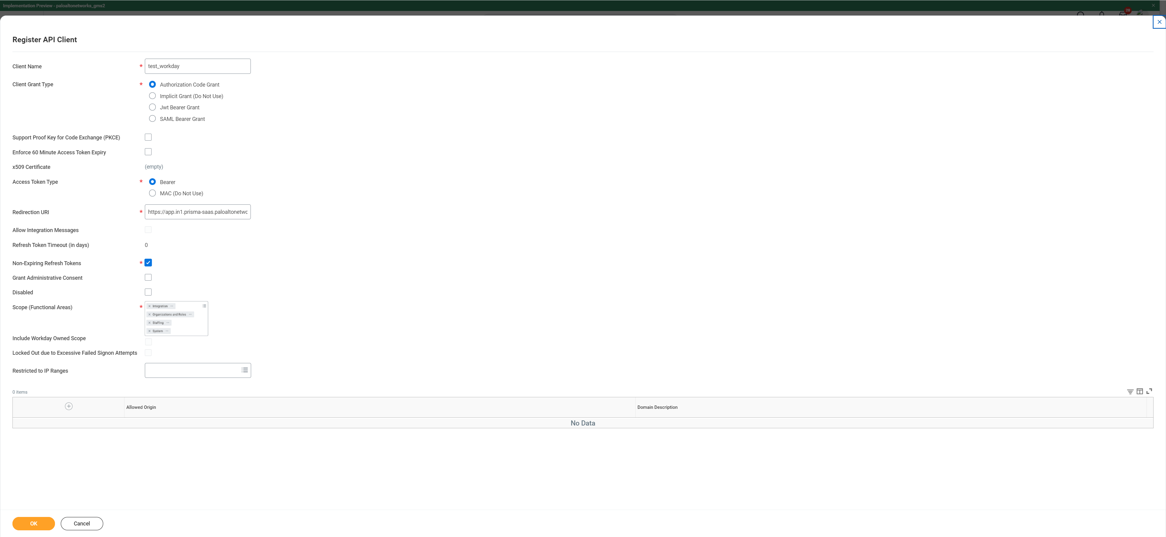Open the Scope Functional Areas prompt list

(204, 306)
